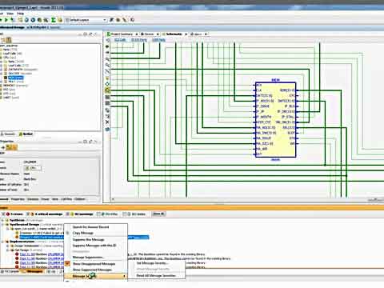
Task: Click the green sigma icon in toolbar
Action: pos(53,20)
